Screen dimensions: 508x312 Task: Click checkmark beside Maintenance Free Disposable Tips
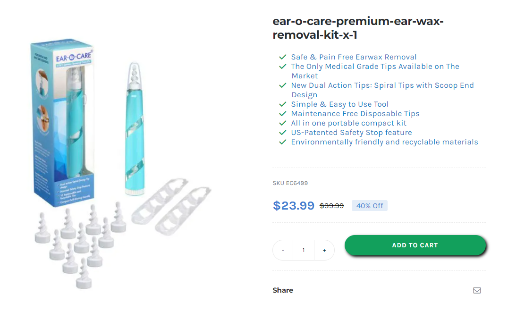(x=283, y=114)
